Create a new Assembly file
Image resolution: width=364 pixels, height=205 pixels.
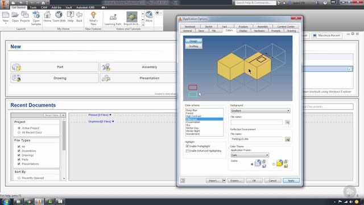(x=138, y=67)
